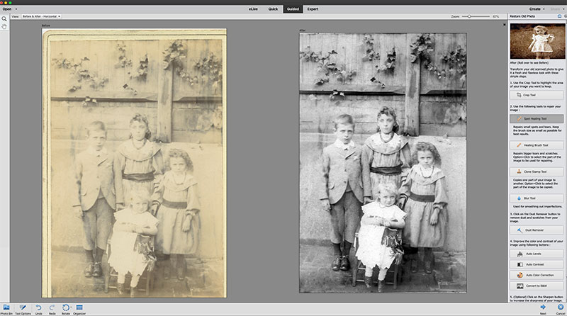Switch to the Quick tab
This screenshot has height=316, width=567.
tap(273, 9)
